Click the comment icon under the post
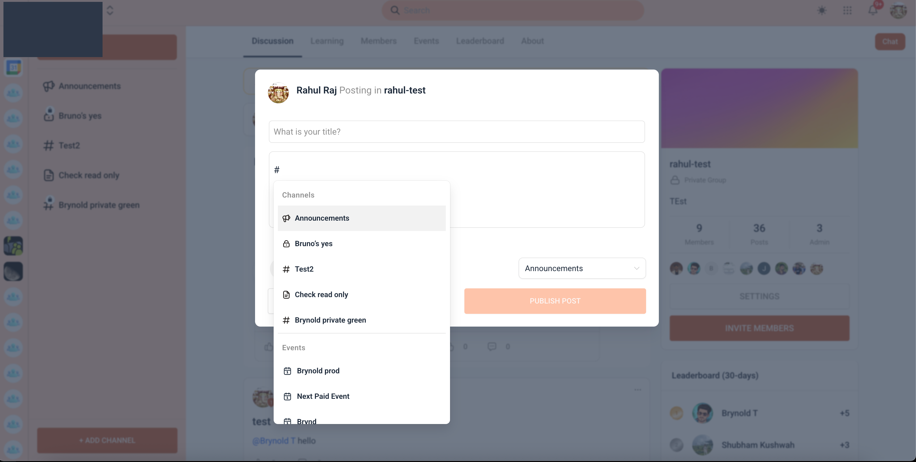 (492, 346)
